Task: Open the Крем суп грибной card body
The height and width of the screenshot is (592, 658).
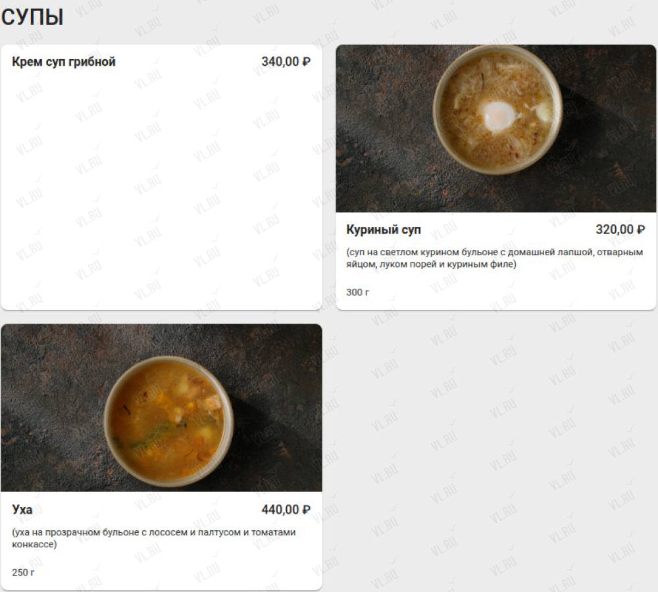Action: 162,185
